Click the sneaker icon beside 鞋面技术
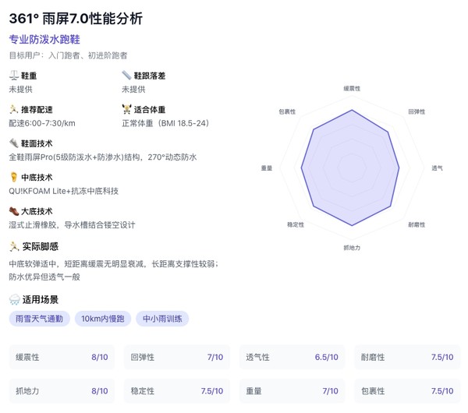The width and height of the screenshot is (468, 413). click(14, 143)
